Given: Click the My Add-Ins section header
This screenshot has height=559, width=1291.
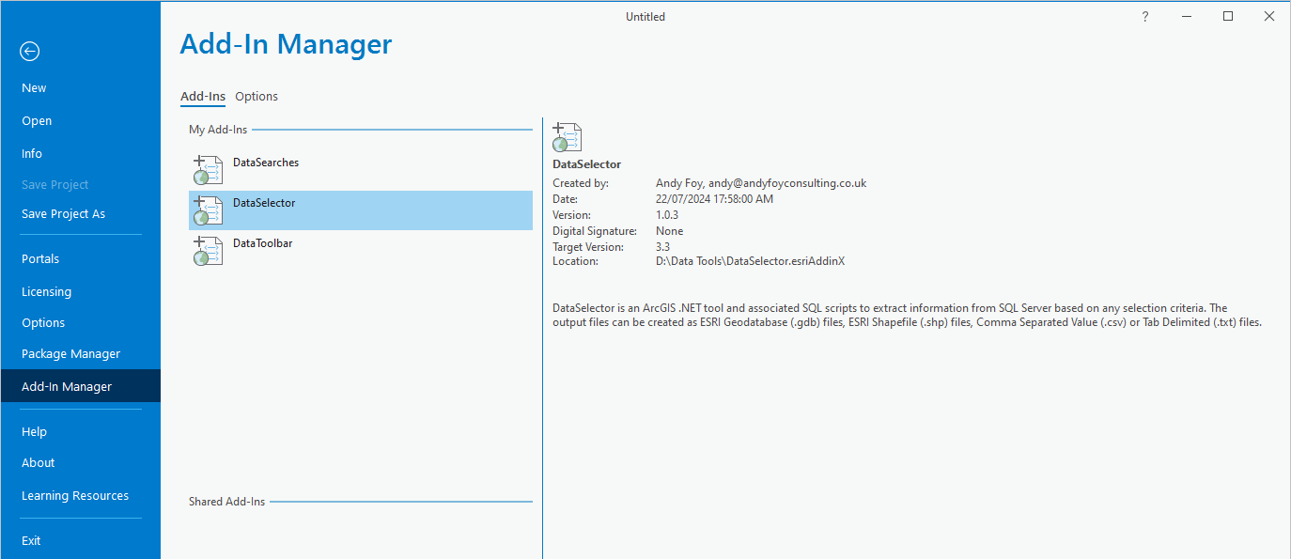Looking at the screenshot, I should click(218, 131).
